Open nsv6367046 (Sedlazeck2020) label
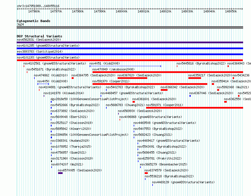Screen dimensions: 251x196 coord(211,93)
